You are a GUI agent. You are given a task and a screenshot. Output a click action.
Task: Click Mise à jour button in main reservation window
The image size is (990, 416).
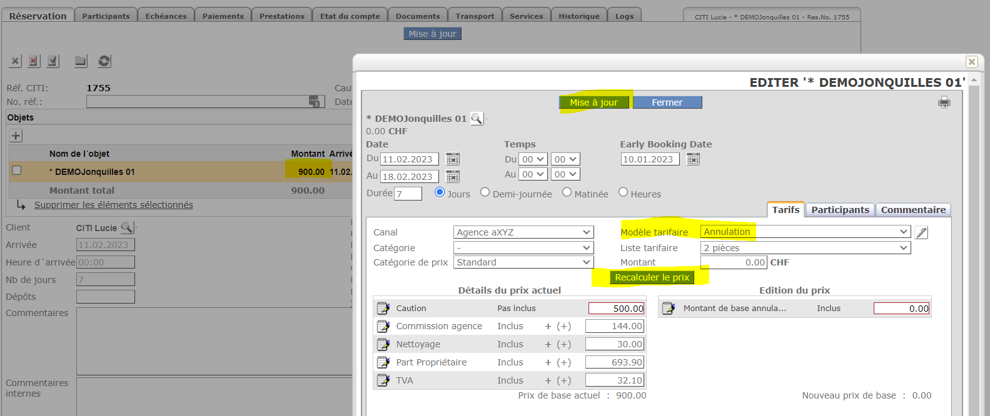tap(432, 34)
